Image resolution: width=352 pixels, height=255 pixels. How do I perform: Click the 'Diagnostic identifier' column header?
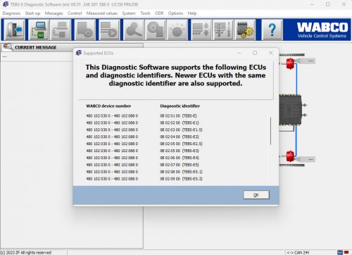pyautogui.click(x=180, y=106)
